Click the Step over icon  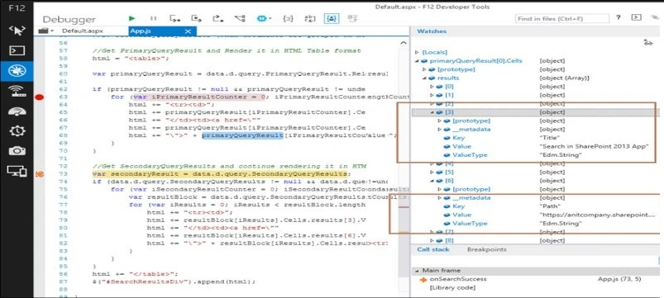(x=196, y=18)
